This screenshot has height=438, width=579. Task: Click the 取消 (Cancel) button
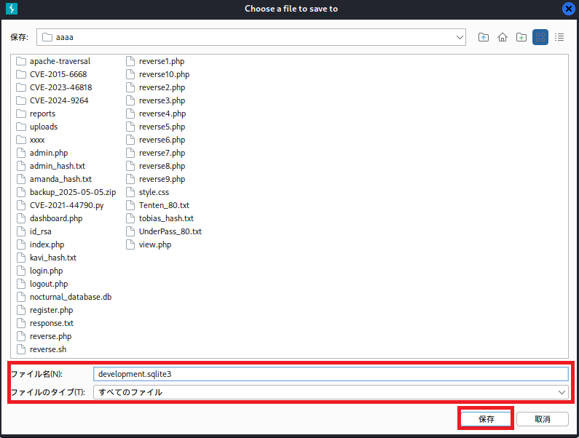(542, 419)
